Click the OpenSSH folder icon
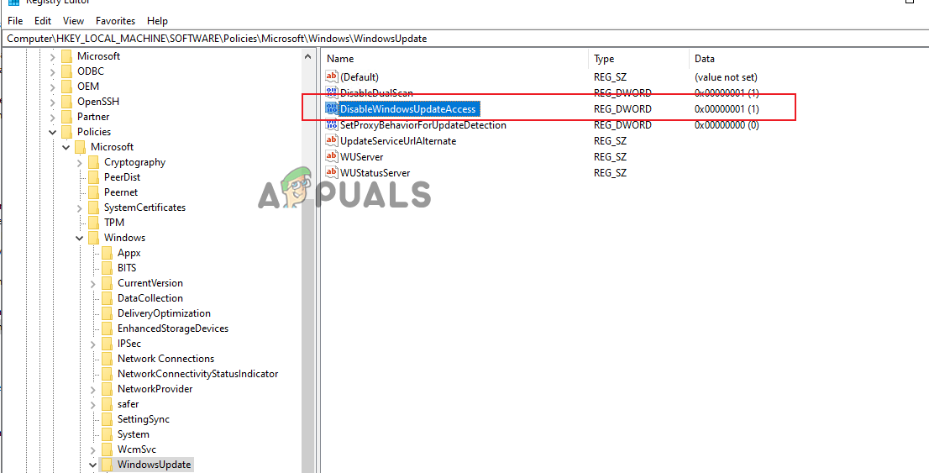Screen dimensions: 929x473 66,102
